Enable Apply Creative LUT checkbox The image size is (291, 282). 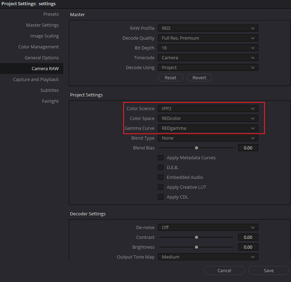coord(161,187)
